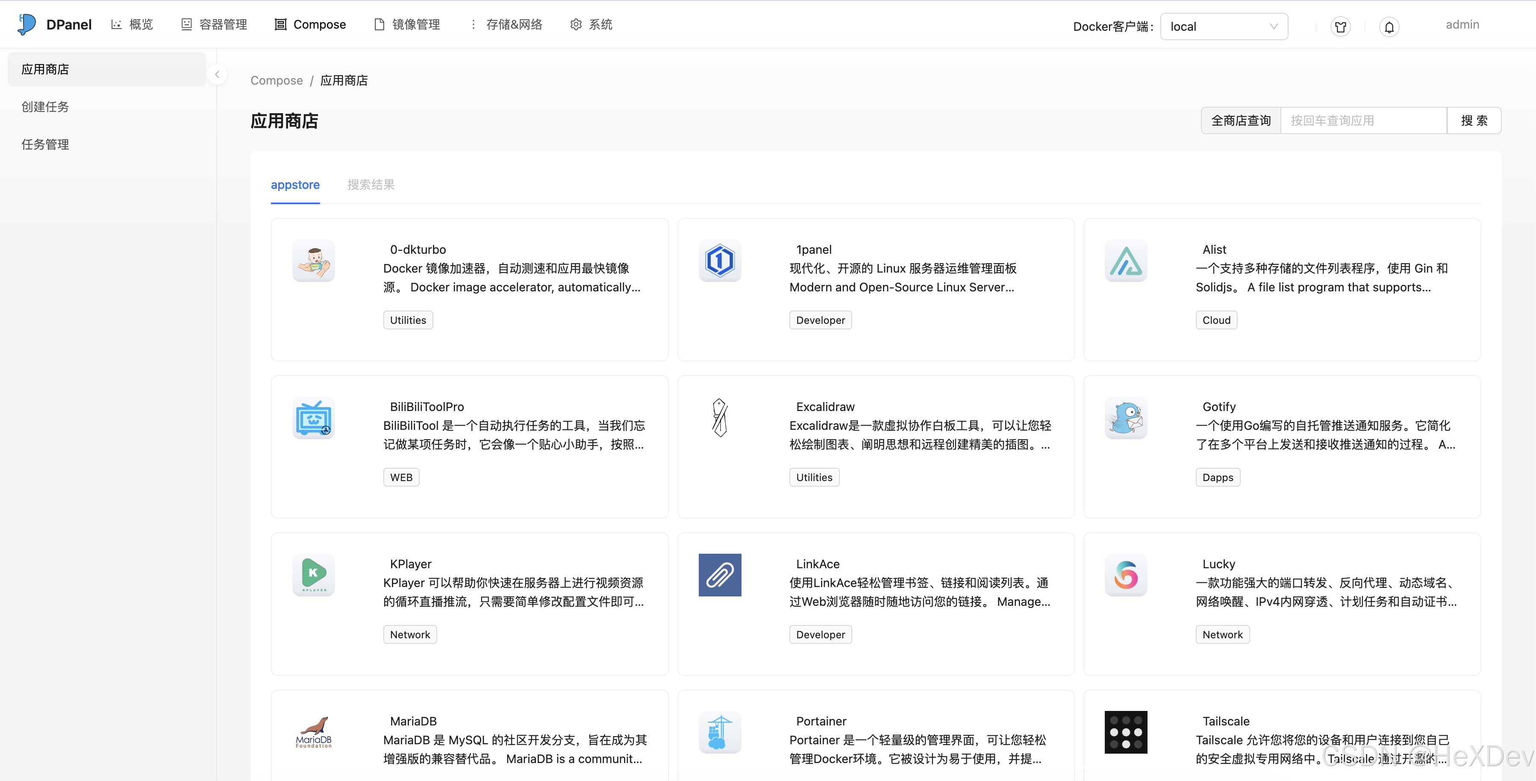Click the KPlayer app title
1536x781 pixels.
(411, 564)
